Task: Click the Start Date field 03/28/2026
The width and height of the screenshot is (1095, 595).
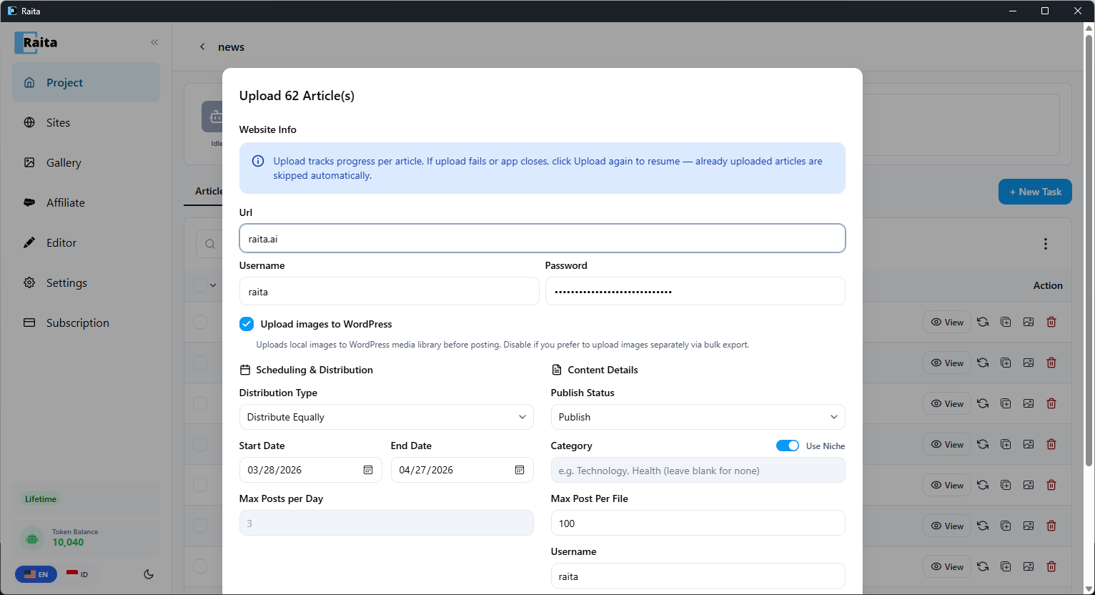Action: tap(310, 470)
